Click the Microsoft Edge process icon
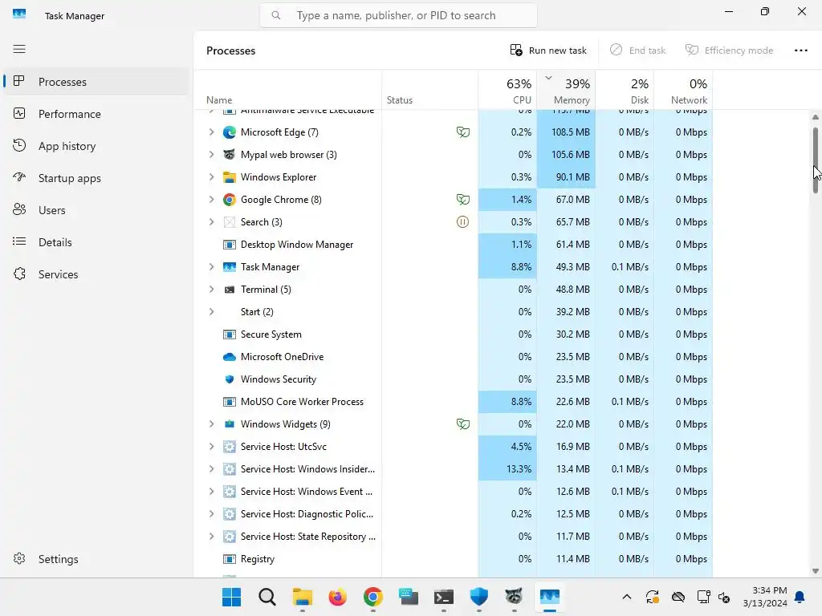This screenshot has height=616, width=822. 229,132
